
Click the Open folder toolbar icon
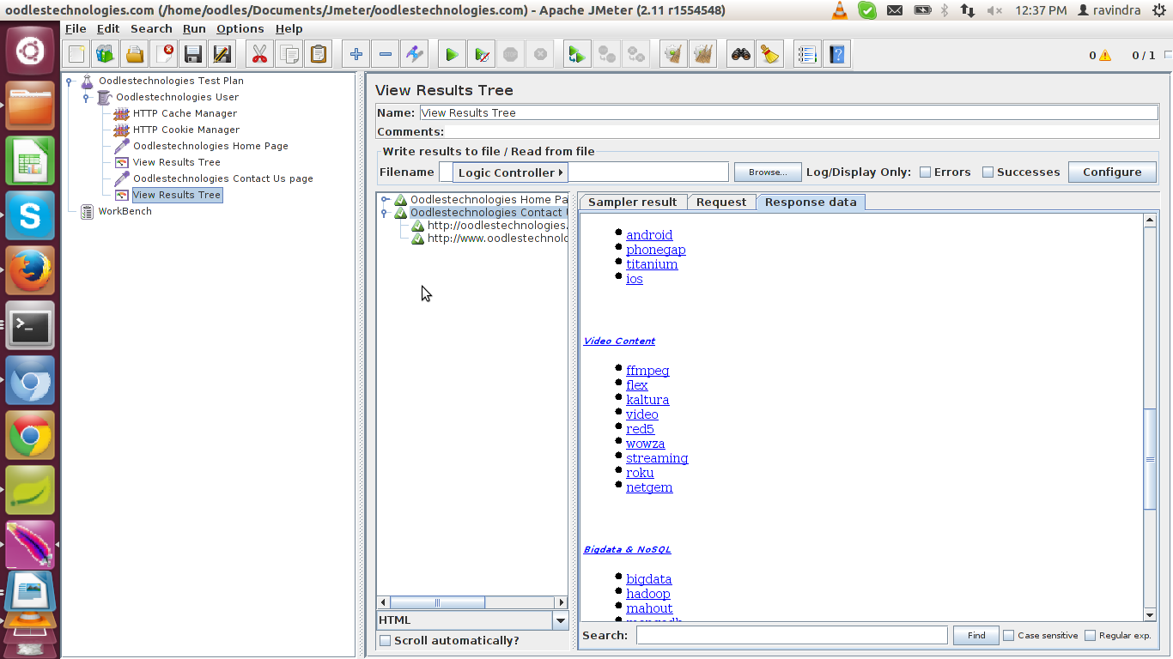135,55
